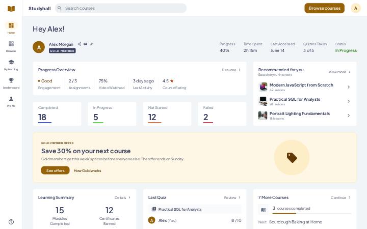Open Details in Learning Summary
The width and height of the screenshot is (367, 229).
coord(120,197)
